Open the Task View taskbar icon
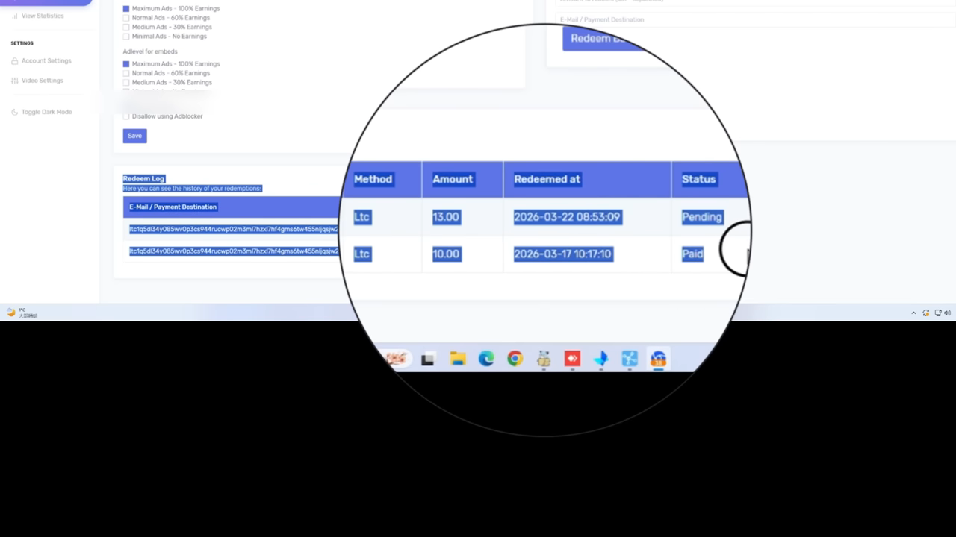Viewport: 956px width, 537px height. coord(428,359)
